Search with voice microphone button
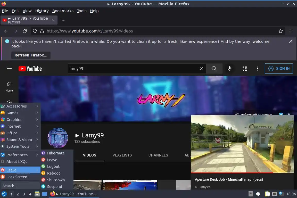This screenshot has width=297, height=198. point(229,69)
